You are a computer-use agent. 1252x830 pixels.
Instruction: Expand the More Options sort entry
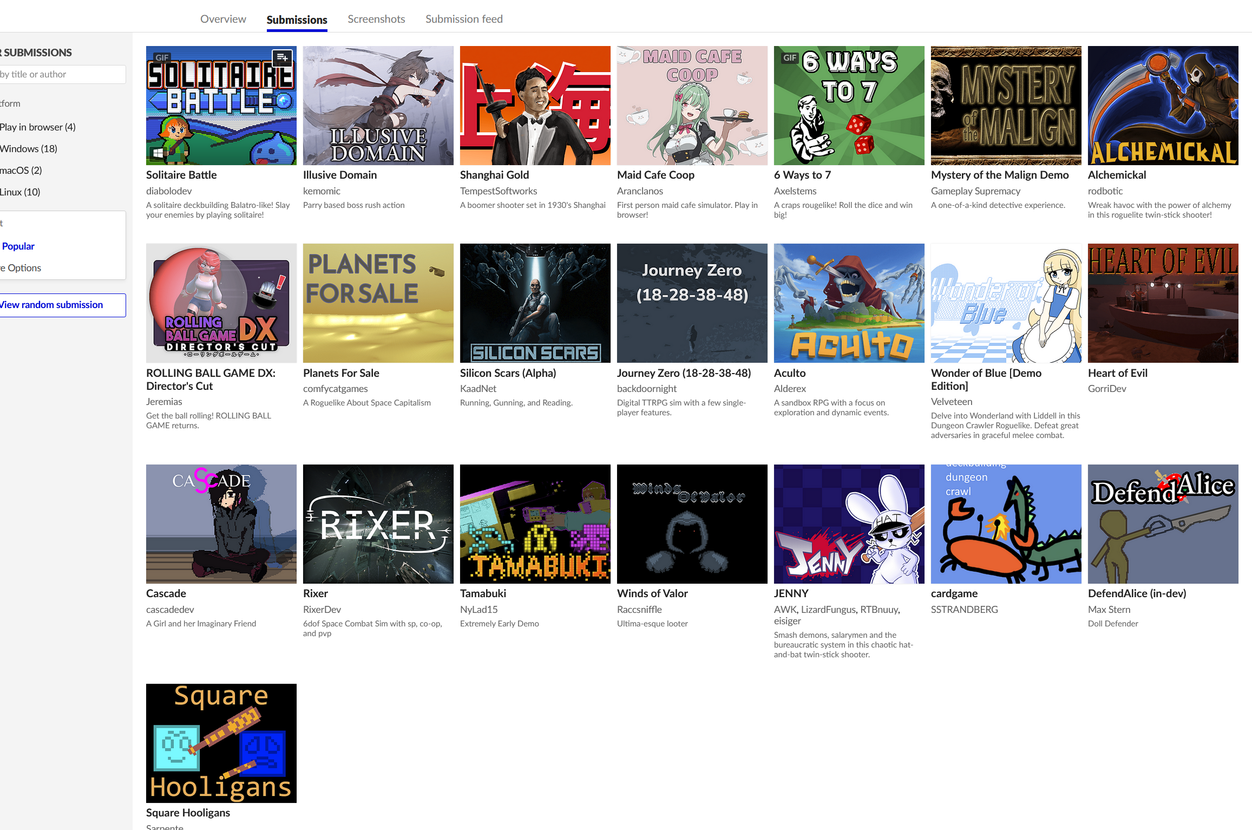pyautogui.click(x=22, y=268)
